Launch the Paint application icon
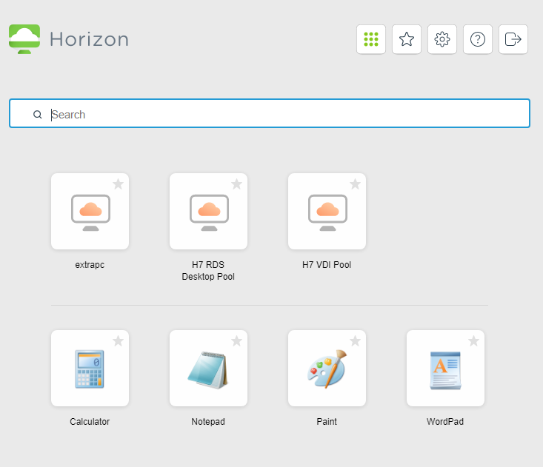Image resolution: width=543 pixels, height=467 pixels. (x=327, y=369)
